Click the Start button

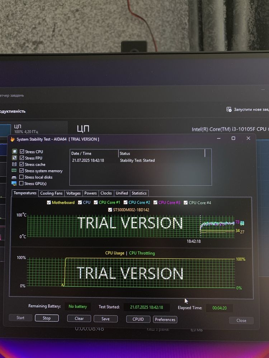[20, 318]
